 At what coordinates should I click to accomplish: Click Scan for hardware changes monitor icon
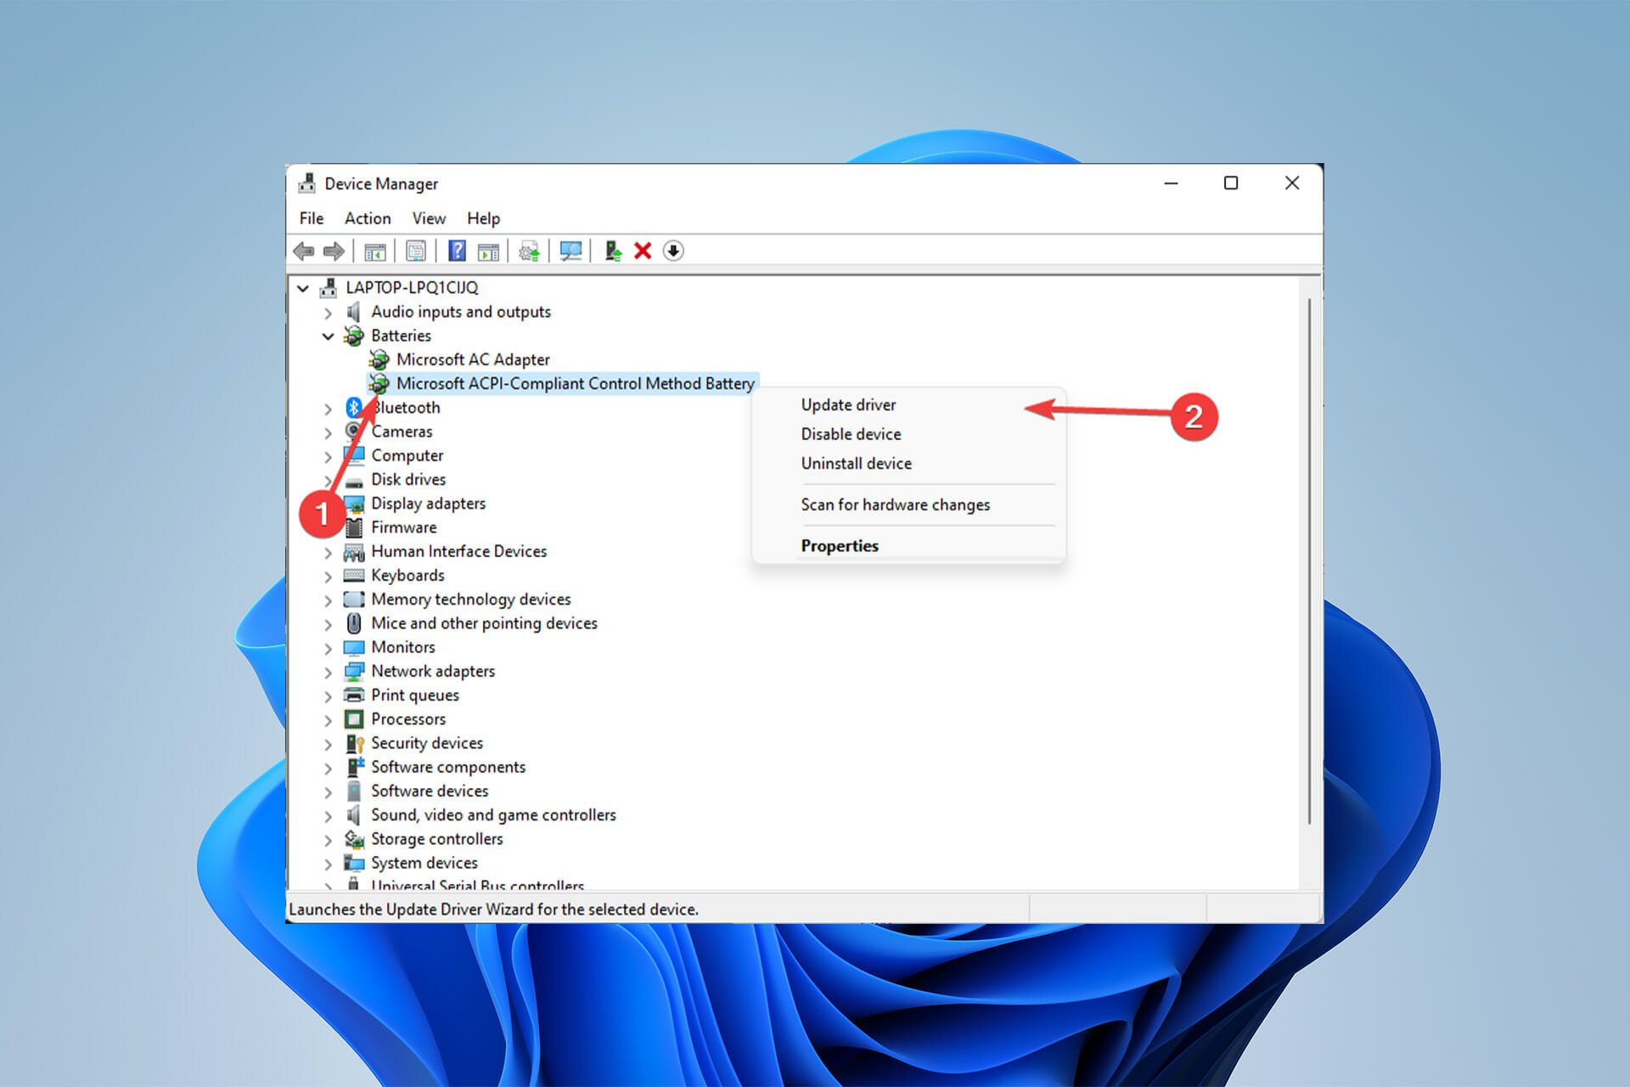tap(570, 251)
